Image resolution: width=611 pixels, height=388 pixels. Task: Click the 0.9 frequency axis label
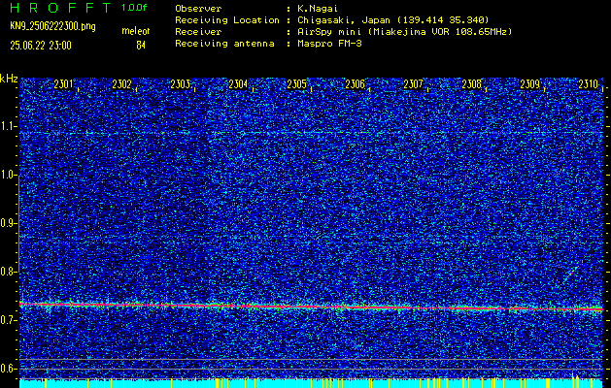[8, 223]
